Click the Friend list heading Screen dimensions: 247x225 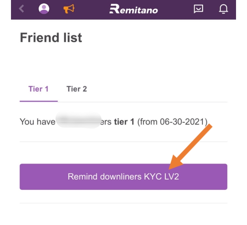pos(51,37)
